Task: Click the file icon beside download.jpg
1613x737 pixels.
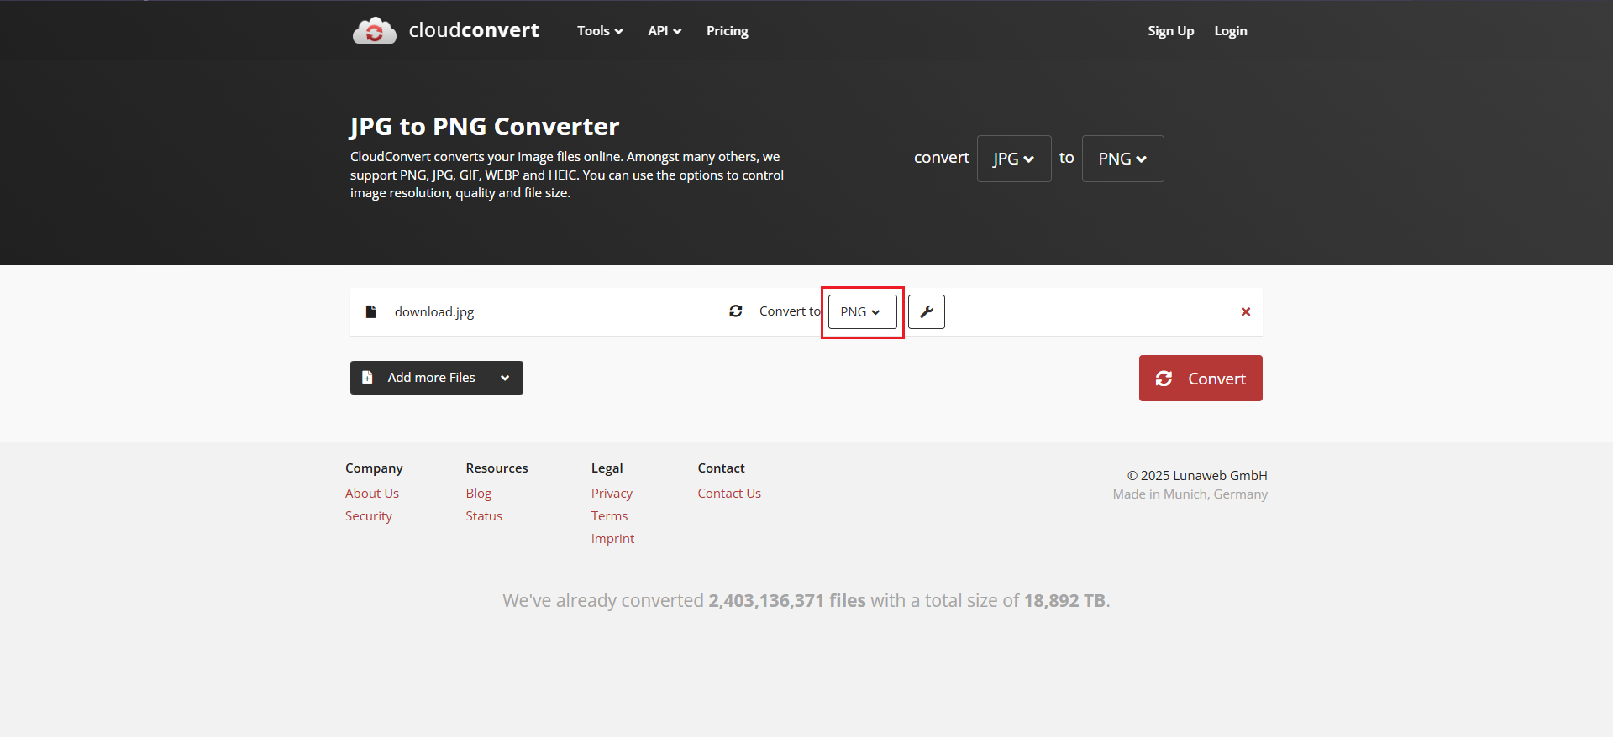Action: 370,311
